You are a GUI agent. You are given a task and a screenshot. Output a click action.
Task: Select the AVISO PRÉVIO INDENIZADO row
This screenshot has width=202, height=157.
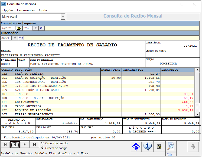(x=97, y=90)
